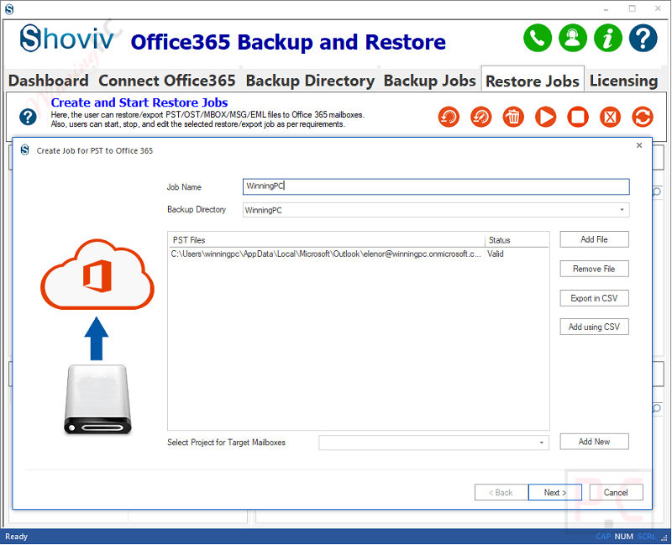Select the elenor@winningpc PST file row
The width and height of the screenshot is (672, 545).
pyautogui.click(x=359, y=254)
